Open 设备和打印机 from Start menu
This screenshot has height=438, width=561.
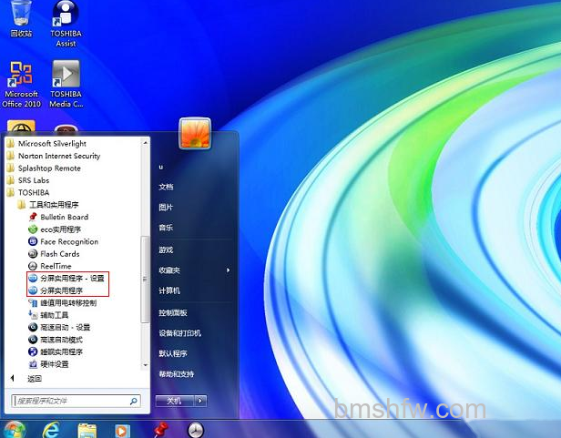click(180, 333)
